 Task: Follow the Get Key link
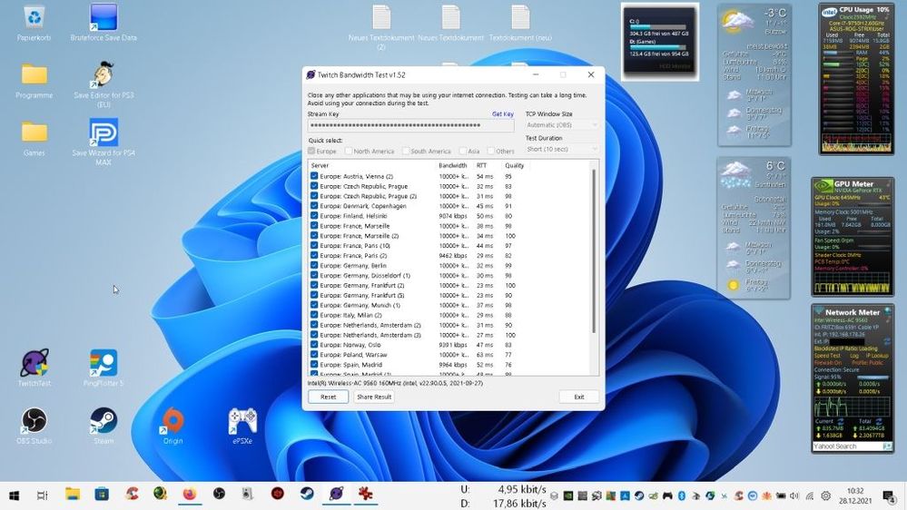(502, 114)
